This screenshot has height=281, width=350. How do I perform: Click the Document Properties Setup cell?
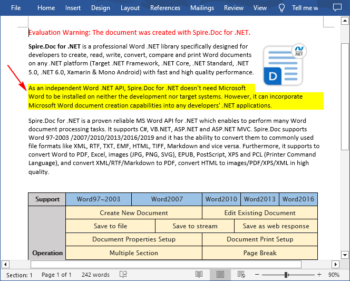tap(134, 239)
